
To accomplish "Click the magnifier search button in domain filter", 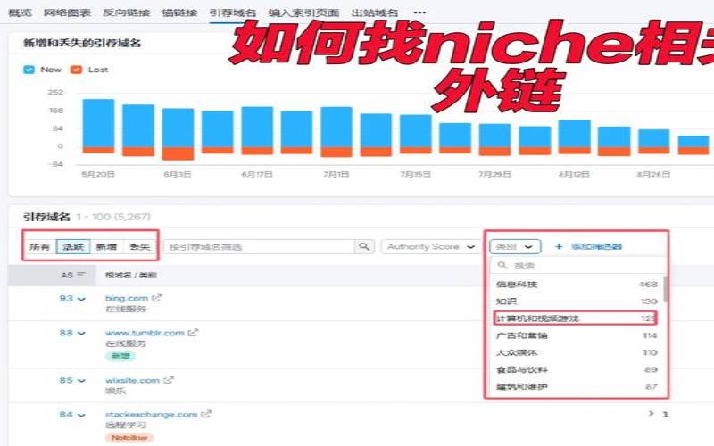I will 364,246.
